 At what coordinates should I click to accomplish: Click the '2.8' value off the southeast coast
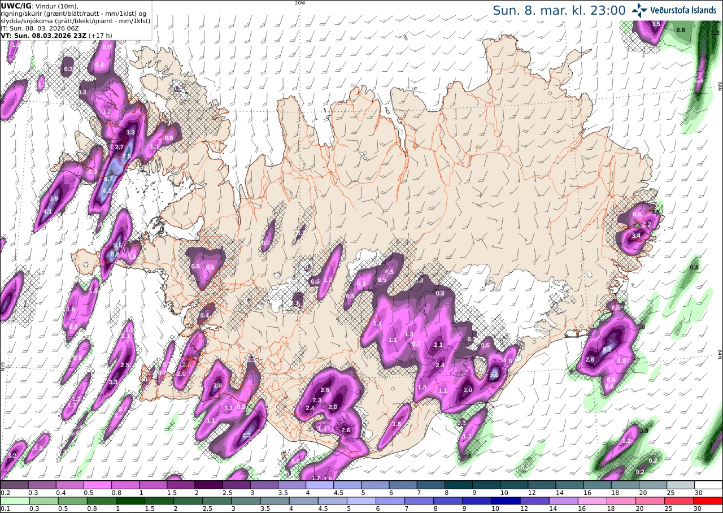point(590,360)
